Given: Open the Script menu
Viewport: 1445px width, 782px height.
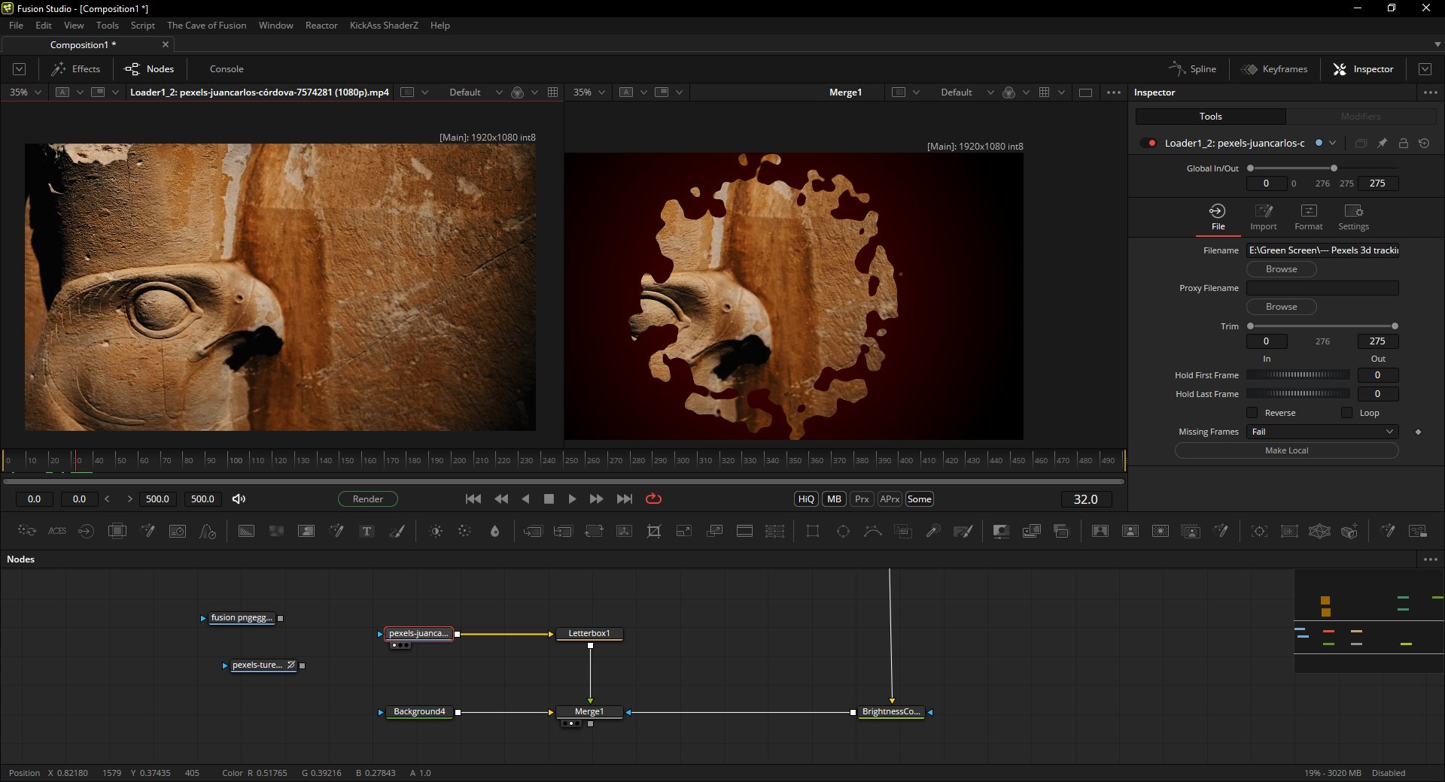Looking at the screenshot, I should (x=142, y=26).
